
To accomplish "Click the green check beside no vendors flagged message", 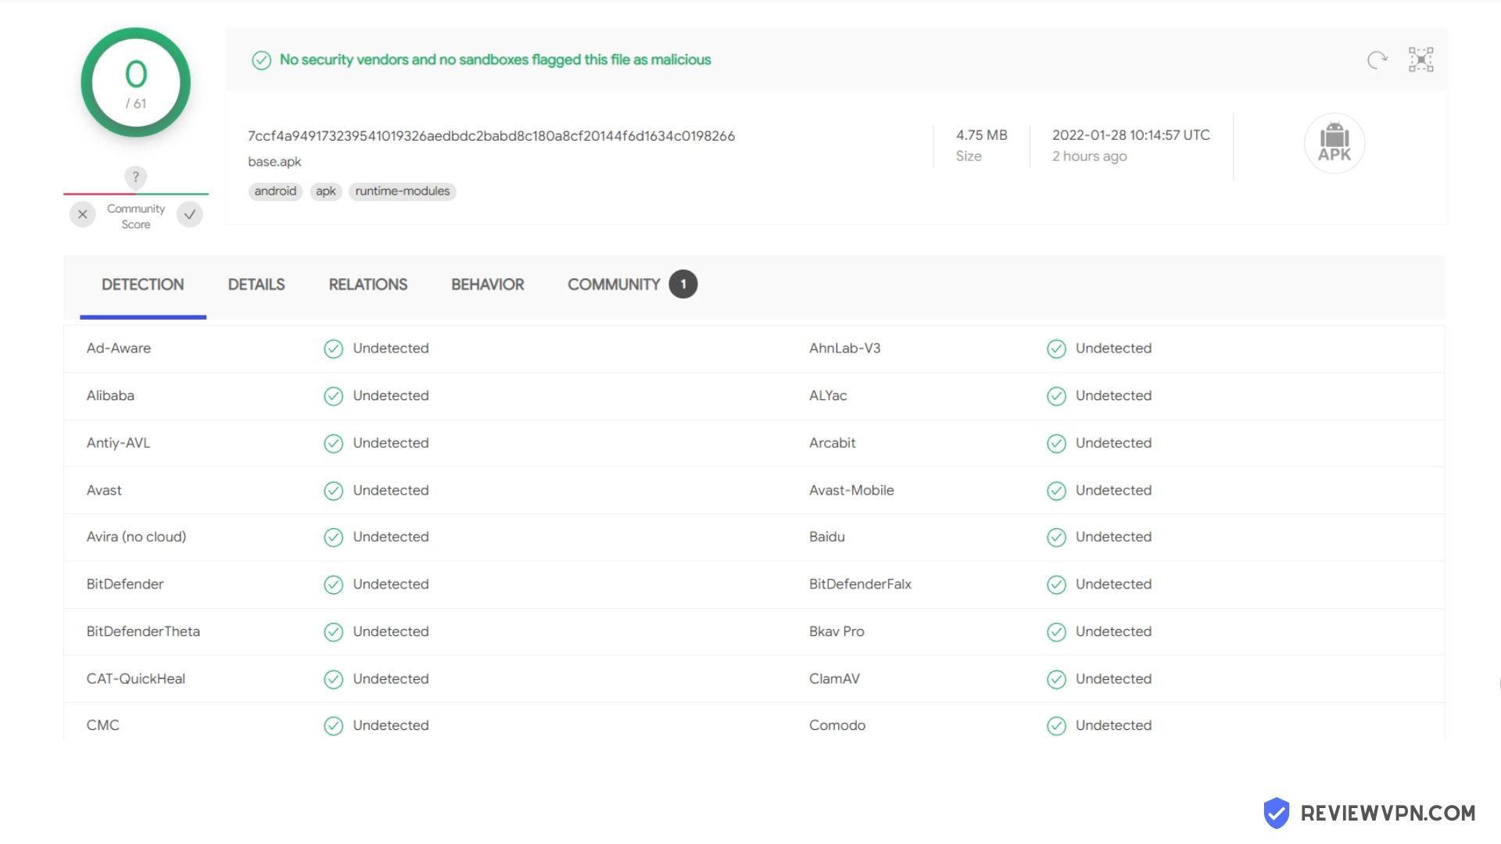I will (261, 60).
